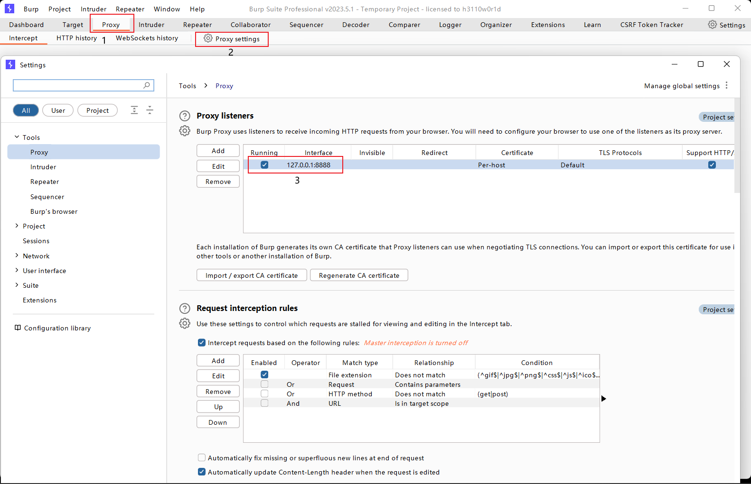Switch to the Repeater tab

pos(197,25)
